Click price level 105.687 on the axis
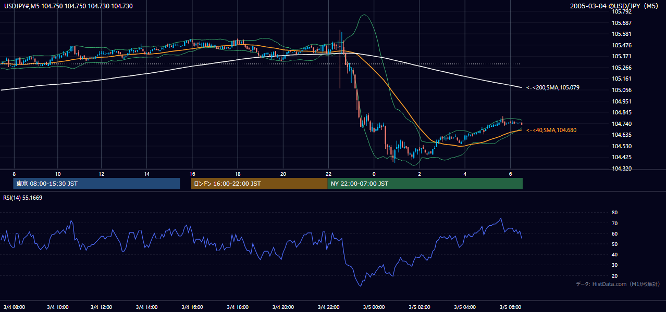This screenshot has height=312, width=666. point(621,23)
